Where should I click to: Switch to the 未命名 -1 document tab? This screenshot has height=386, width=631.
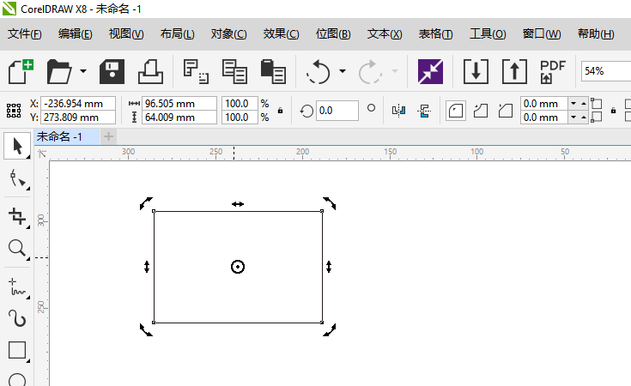60,136
